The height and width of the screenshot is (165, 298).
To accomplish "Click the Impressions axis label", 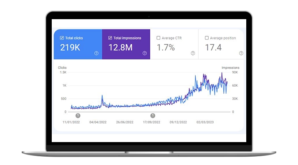I will coord(230,67).
